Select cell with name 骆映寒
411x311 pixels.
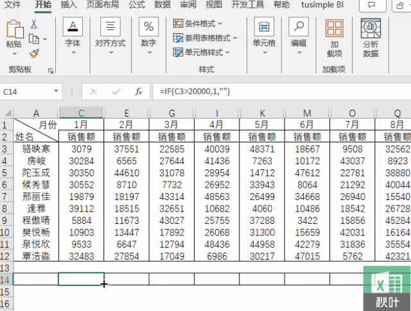tap(36, 149)
